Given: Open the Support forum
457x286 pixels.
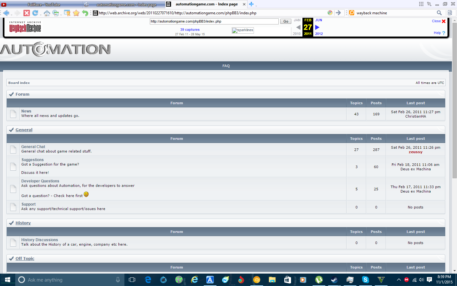Looking at the screenshot, I should click(29, 204).
